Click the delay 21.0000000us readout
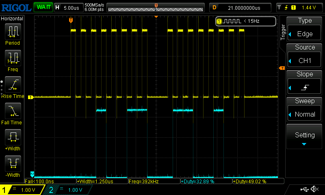Image resolution: width=325 pixels, height=195 pixels. pyautogui.click(x=244, y=8)
